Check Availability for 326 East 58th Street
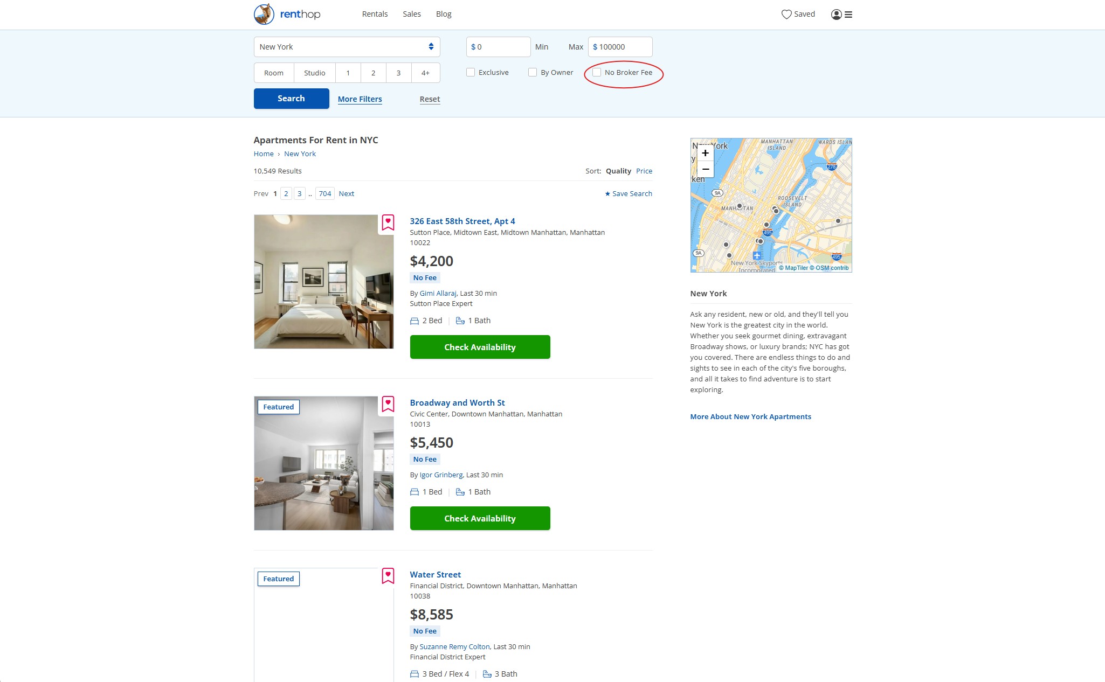1105x682 pixels. [x=480, y=347]
